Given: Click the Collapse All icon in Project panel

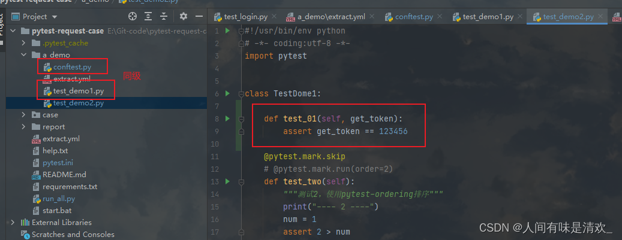Looking at the screenshot, I should point(164,16).
